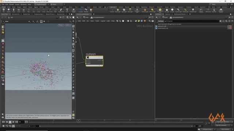Open the Layout menu in network editor
The image size is (234, 131).
coord(103,21)
